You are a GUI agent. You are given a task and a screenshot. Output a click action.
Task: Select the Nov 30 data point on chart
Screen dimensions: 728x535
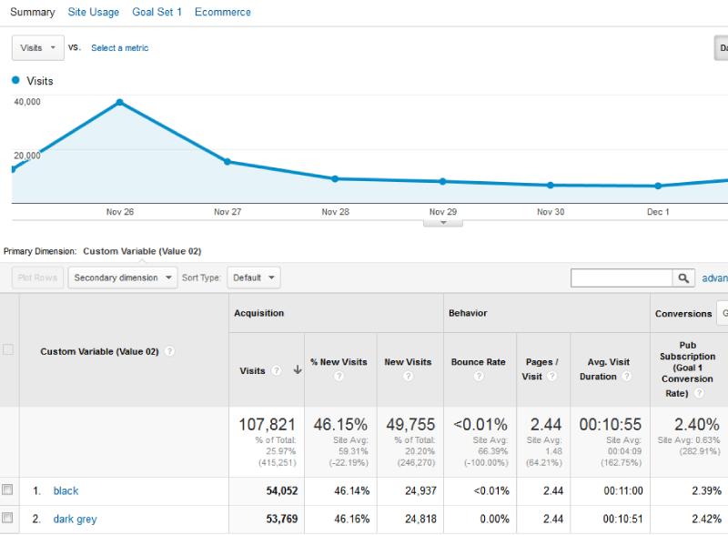(551, 186)
